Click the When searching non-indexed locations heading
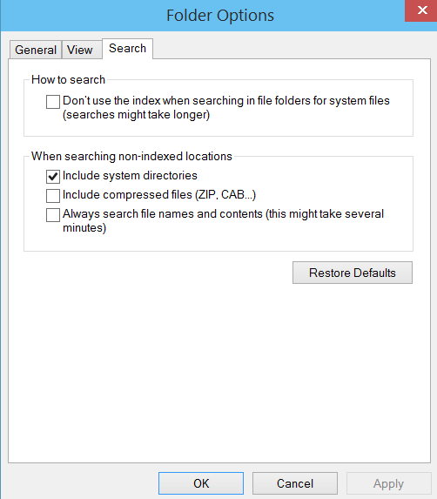Screen dimensions: 437x499 [x=131, y=156]
